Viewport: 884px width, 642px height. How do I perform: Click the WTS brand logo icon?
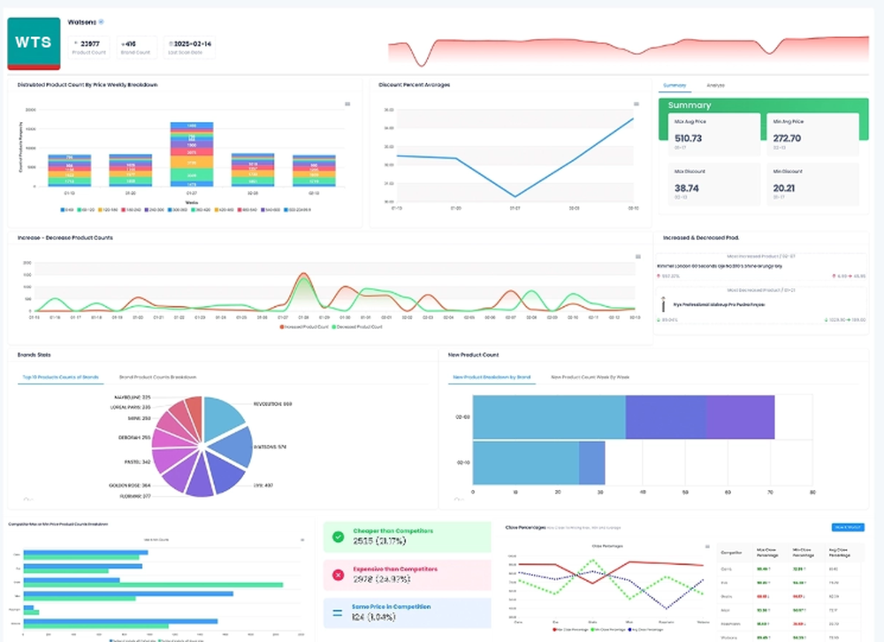pos(33,42)
